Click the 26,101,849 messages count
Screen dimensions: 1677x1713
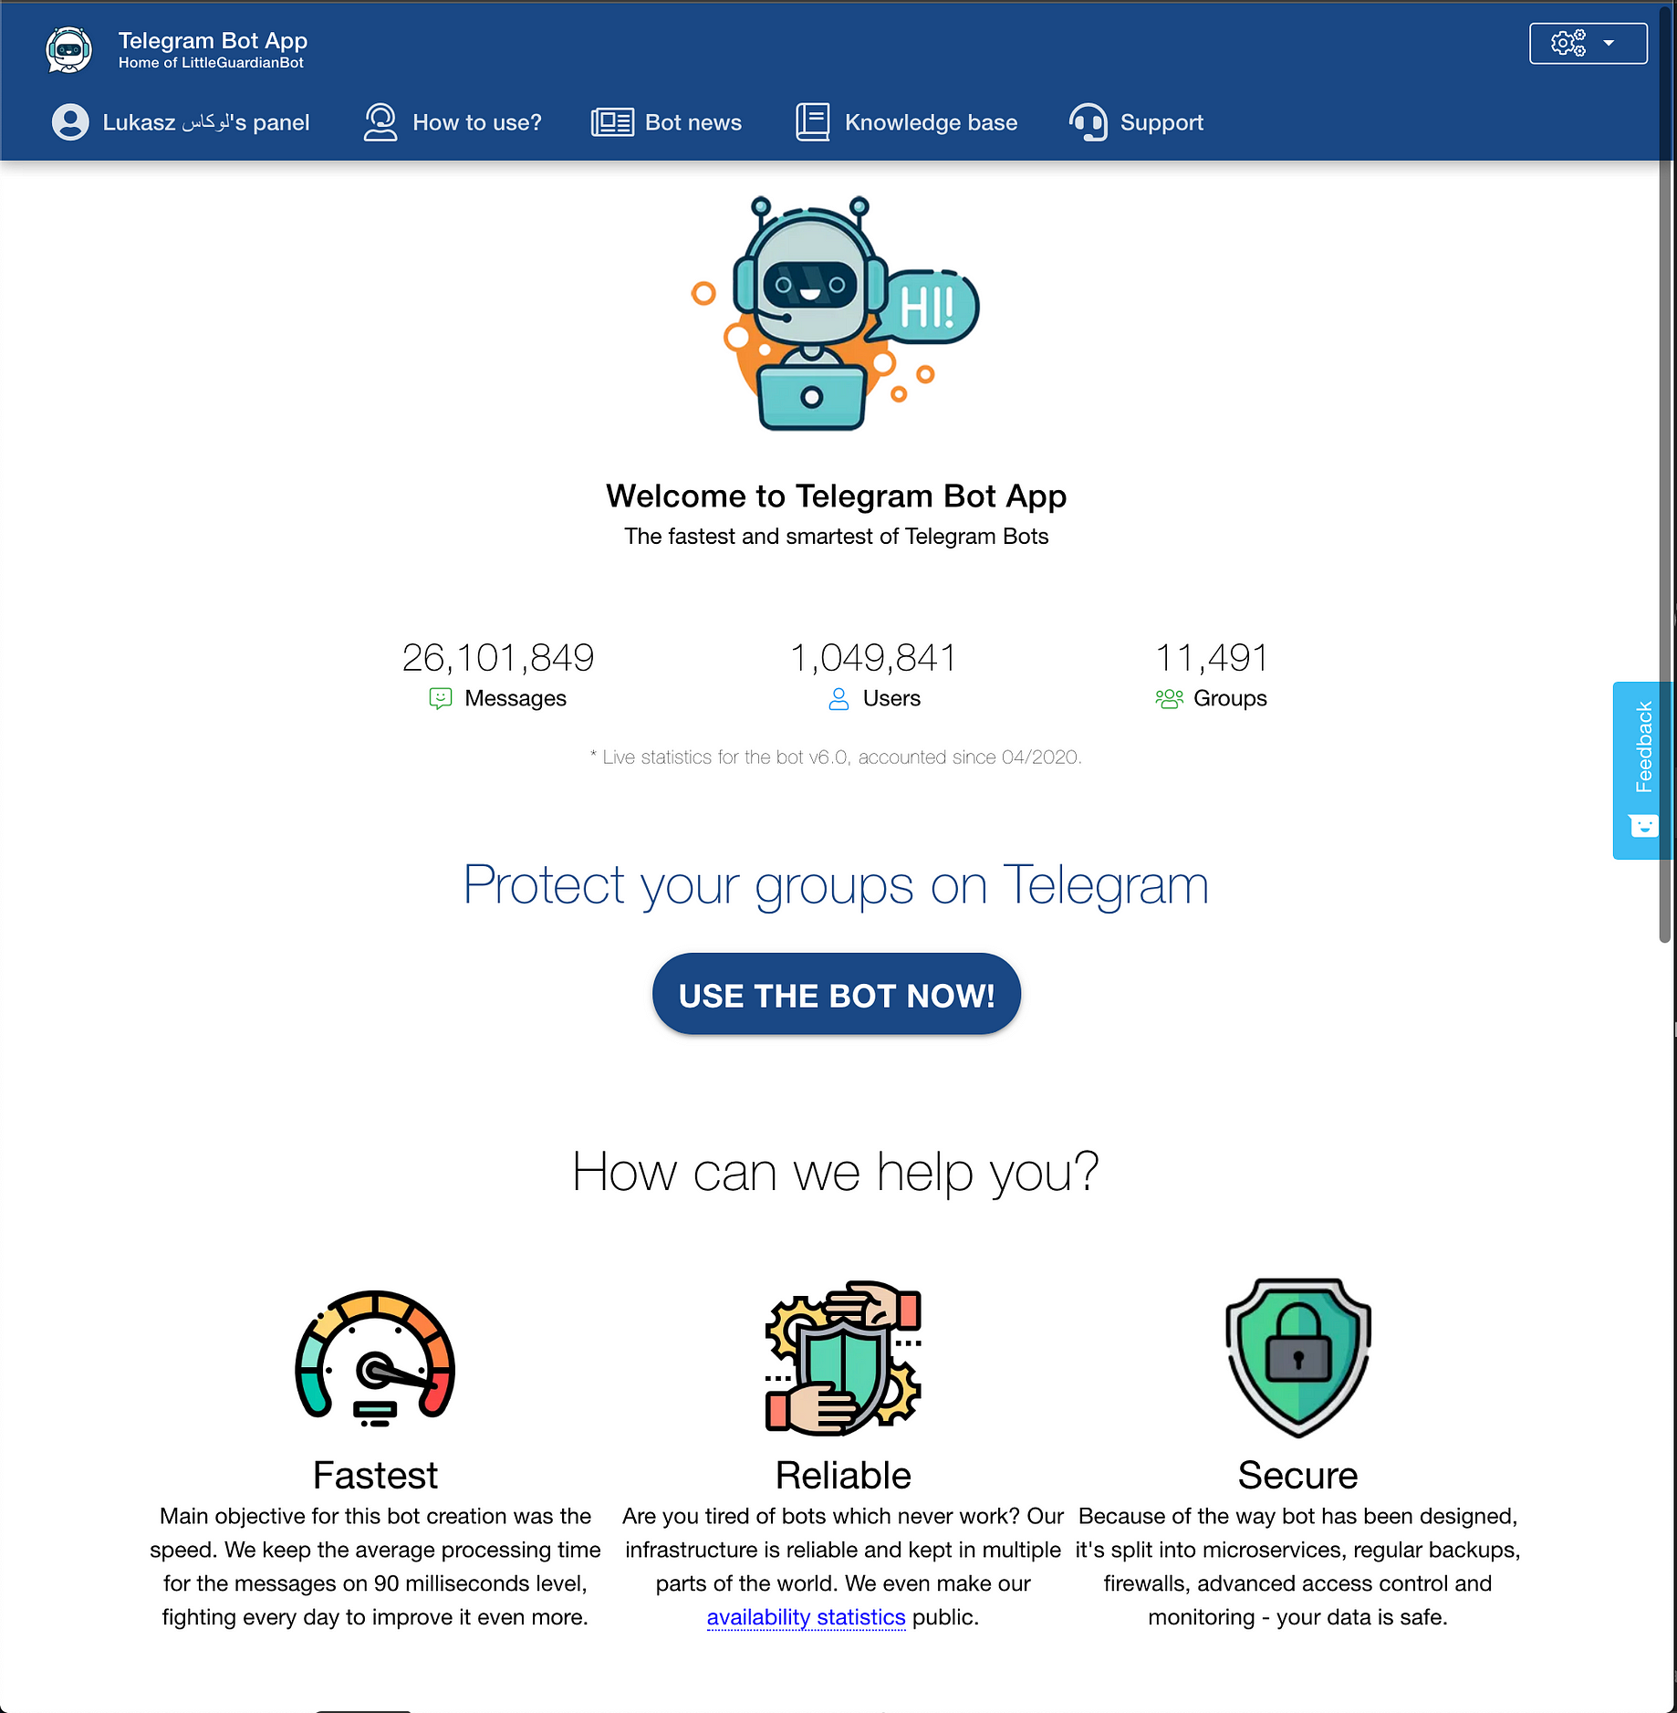tap(498, 657)
